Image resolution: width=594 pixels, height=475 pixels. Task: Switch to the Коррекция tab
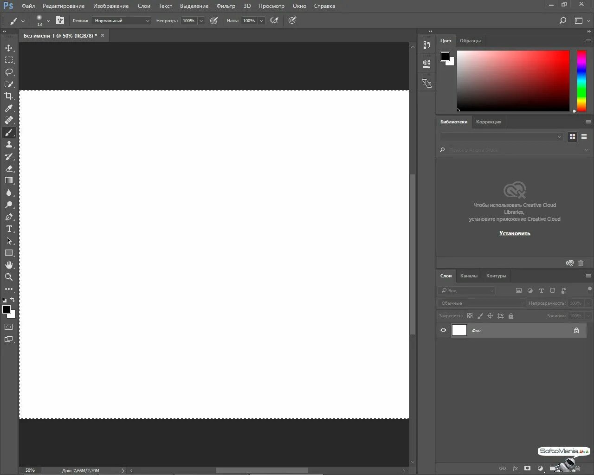pyautogui.click(x=489, y=122)
